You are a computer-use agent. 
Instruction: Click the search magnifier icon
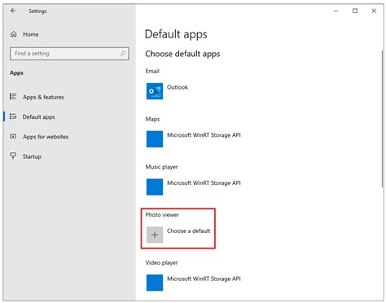(x=123, y=54)
